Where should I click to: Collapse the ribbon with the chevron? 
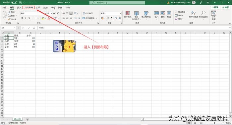[230, 24]
